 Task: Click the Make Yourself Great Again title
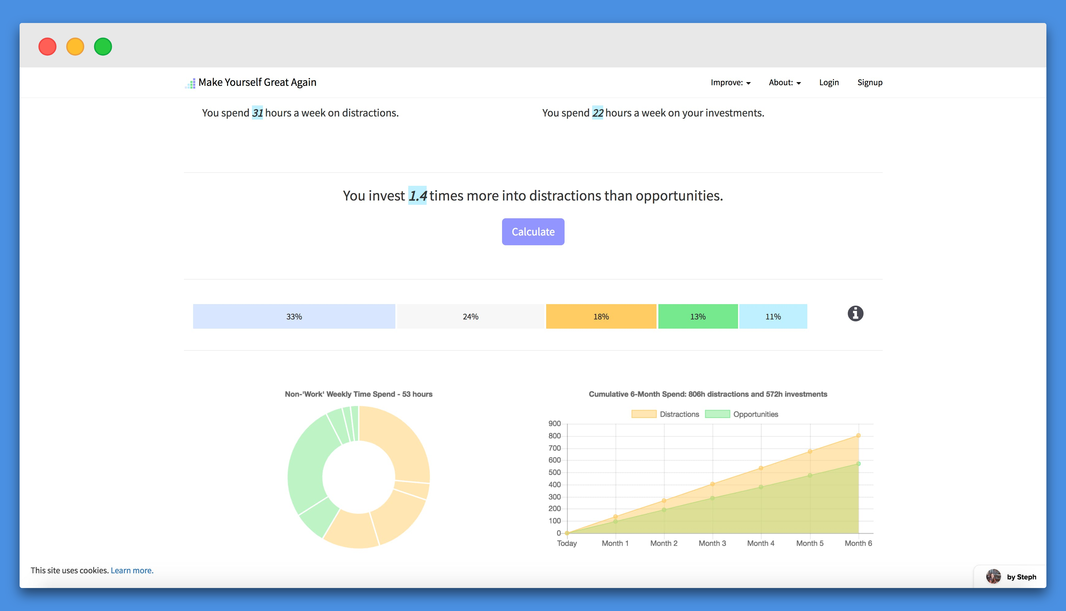[257, 82]
